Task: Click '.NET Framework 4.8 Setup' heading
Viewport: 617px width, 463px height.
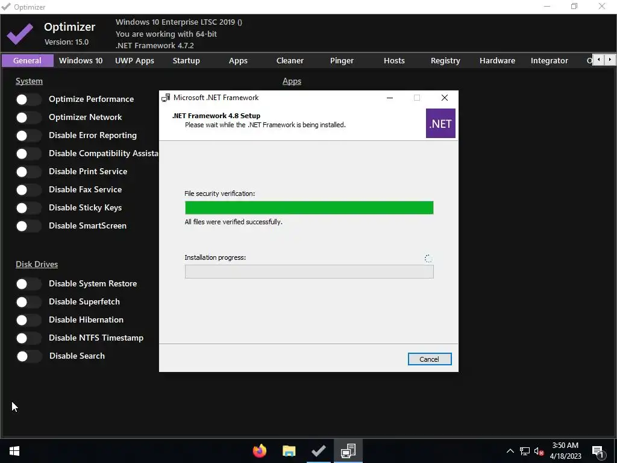Action: tap(216, 116)
